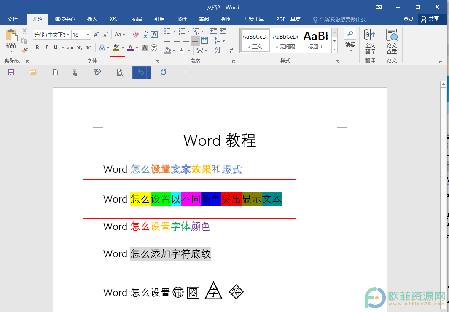Apply the 标题 1 heading style
The height and width of the screenshot is (312, 449).
(x=315, y=40)
